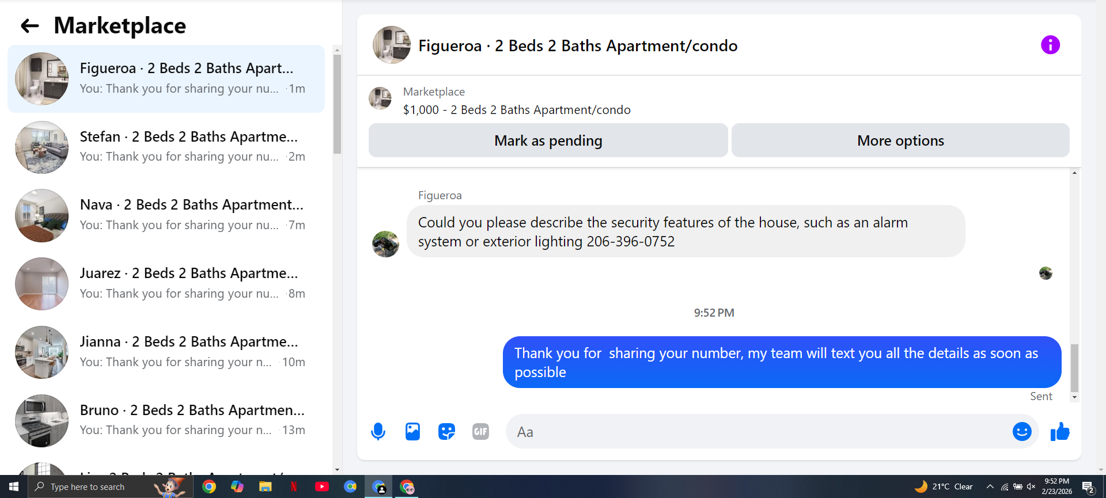Click the conversation list scrollbar down arrow
This screenshot has width=1106, height=498.
(337, 470)
